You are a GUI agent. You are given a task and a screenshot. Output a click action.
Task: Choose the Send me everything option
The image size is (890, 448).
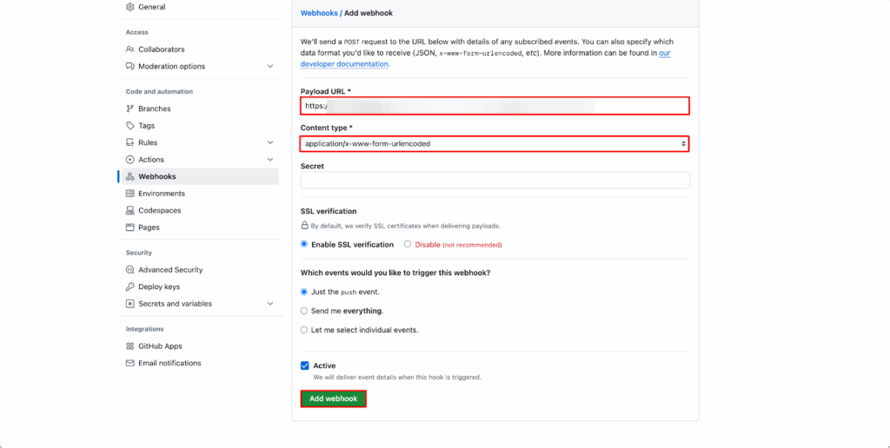[304, 311]
